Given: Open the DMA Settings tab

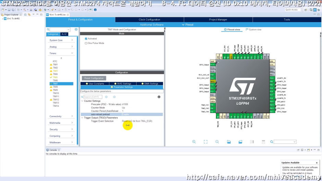Looking at the screenshot, I should [x=150, y=84].
